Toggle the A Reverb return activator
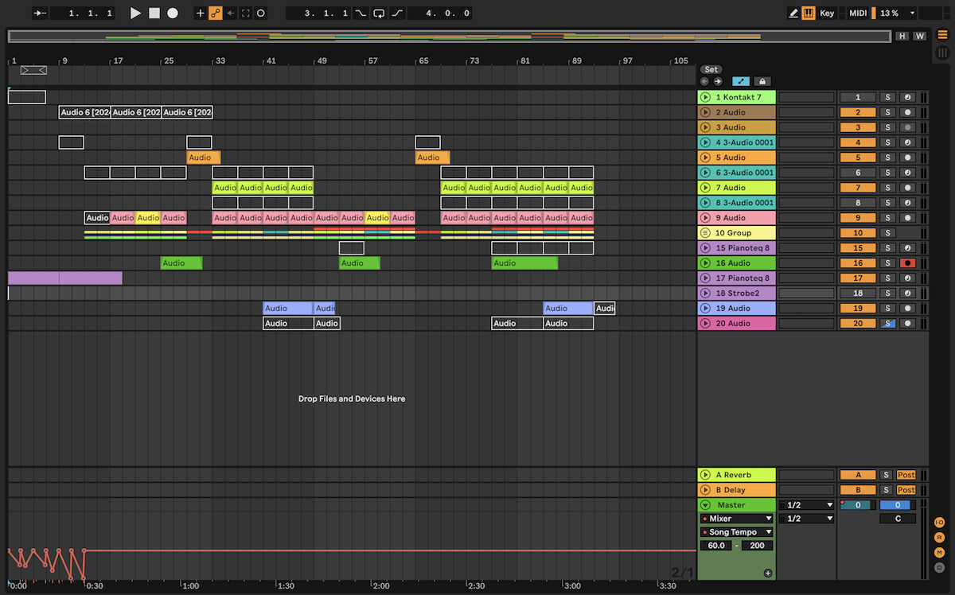 click(x=858, y=475)
